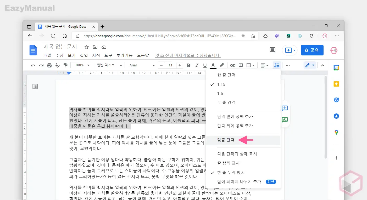Image resolution: width=367 pixels, height=200 pixels.
Task: Open the highlight color marker
Action: pyautogui.click(x=222, y=65)
